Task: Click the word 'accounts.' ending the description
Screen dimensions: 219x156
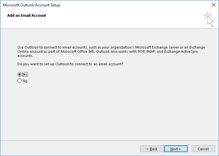Action: click(25, 55)
